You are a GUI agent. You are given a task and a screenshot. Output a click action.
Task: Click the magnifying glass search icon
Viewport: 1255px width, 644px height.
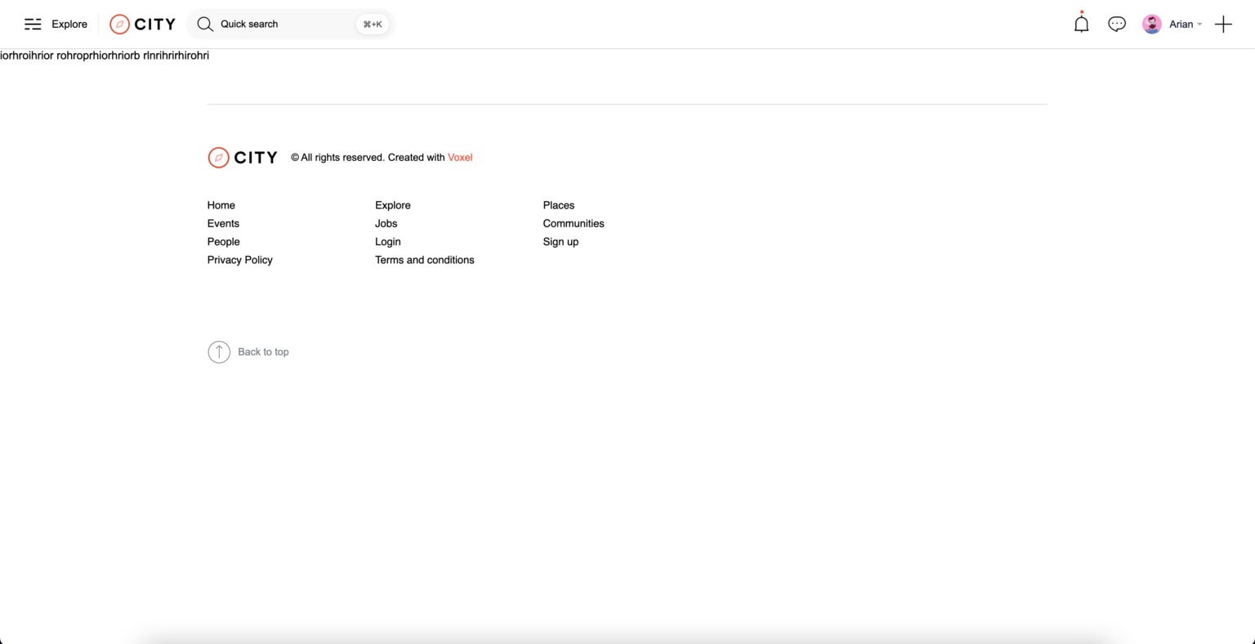[x=205, y=25]
